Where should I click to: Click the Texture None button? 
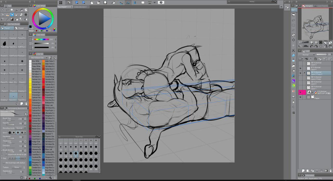pos(17,167)
